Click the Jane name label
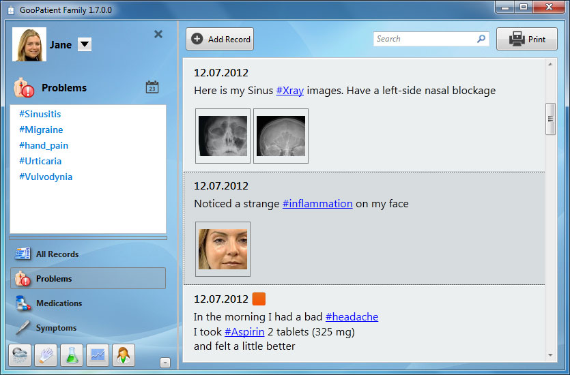This screenshot has height=375, width=570. pyautogui.click(x=61, y=44)
